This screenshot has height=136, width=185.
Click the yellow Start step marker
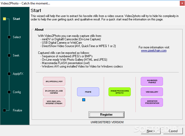tap(4, 19)
